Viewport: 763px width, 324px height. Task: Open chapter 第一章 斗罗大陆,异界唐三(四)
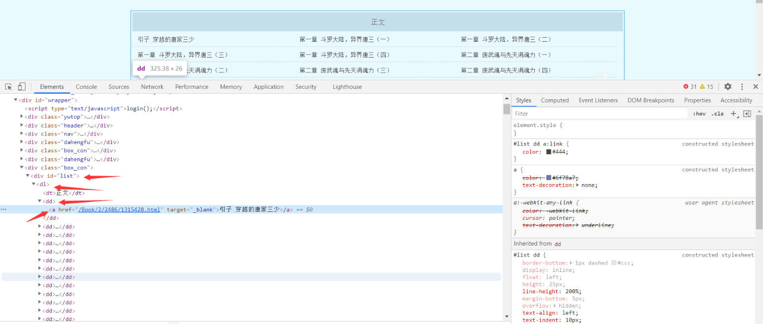[344, 55]
